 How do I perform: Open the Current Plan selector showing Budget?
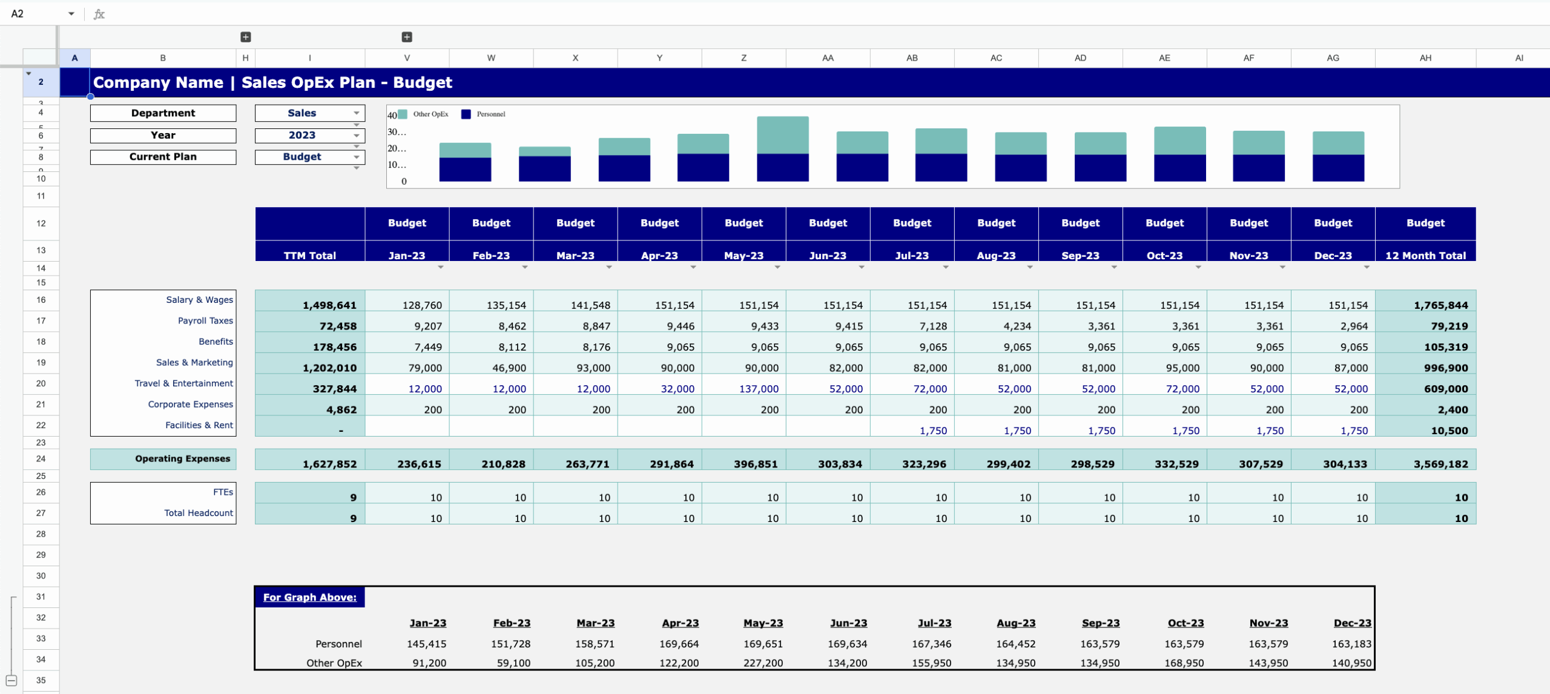click(356, 157)
